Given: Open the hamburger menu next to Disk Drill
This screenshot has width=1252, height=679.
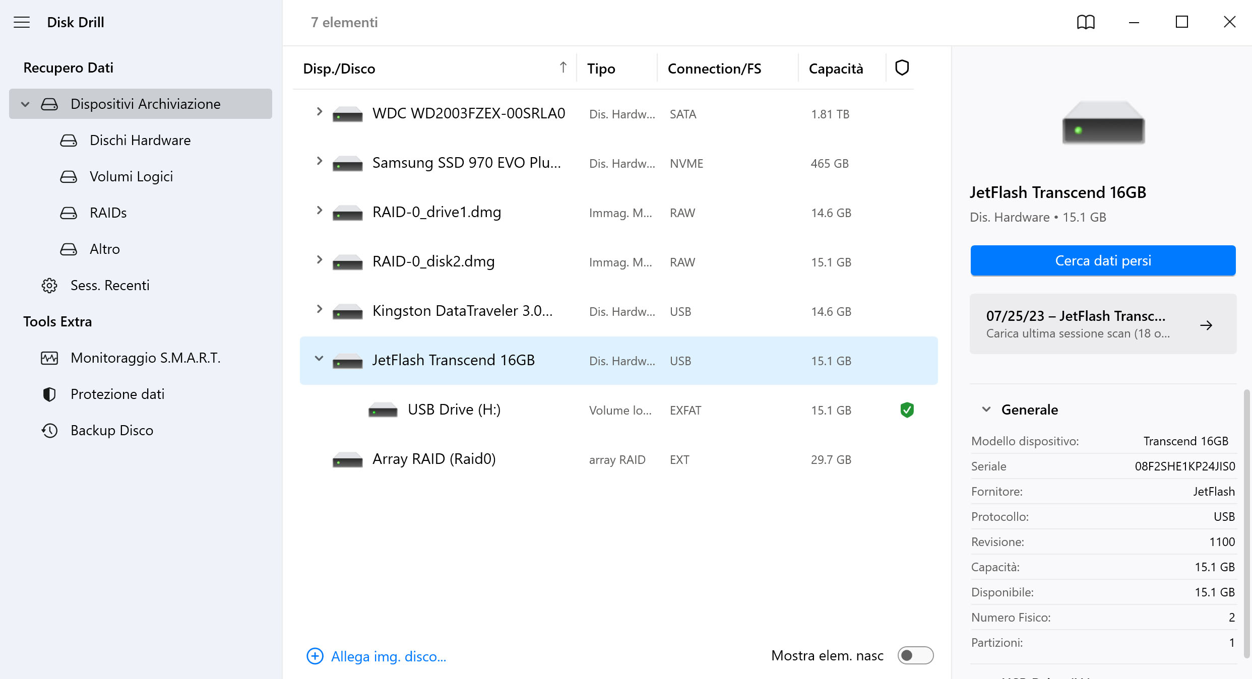Looking at the screenshot, I should coord(22,22).
